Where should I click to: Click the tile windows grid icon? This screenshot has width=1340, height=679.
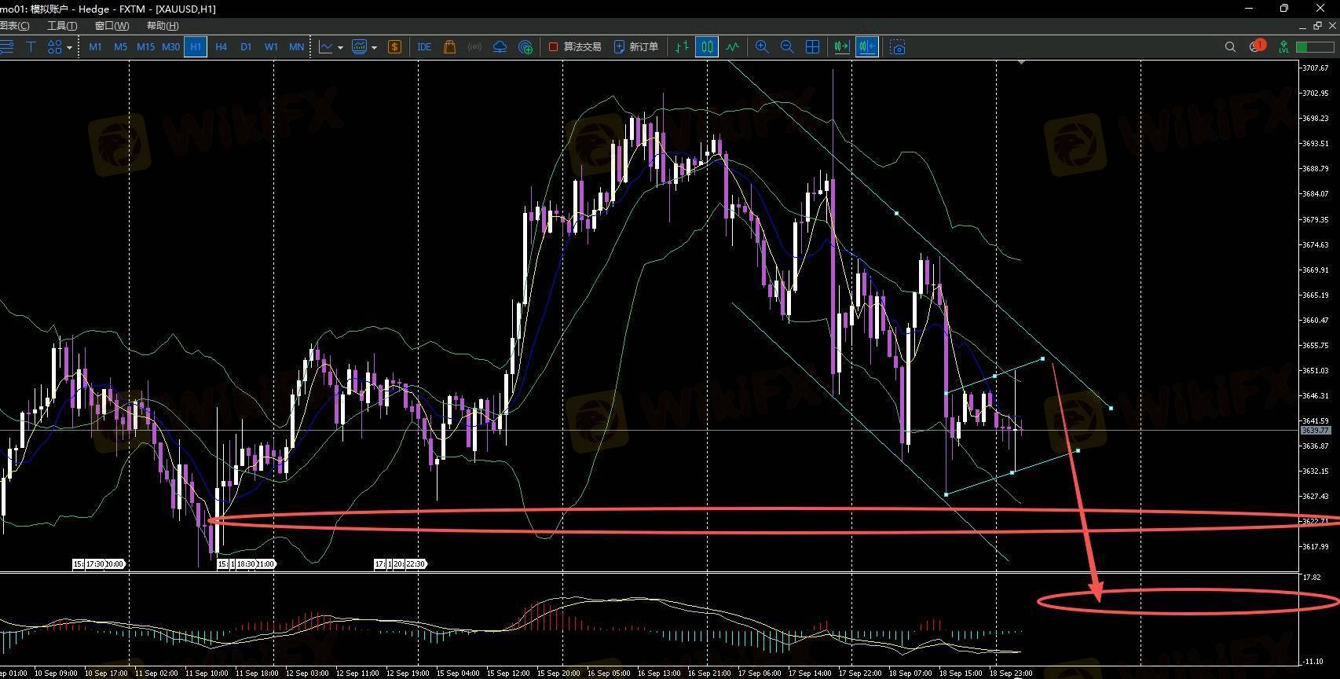[812, 47]
